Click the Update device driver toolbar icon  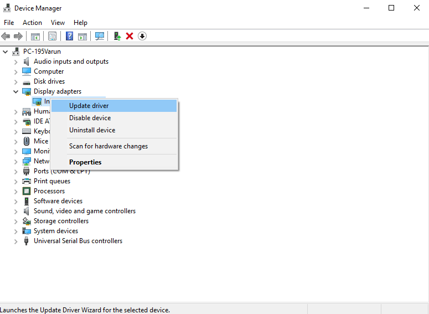click(x=117, y=36)
